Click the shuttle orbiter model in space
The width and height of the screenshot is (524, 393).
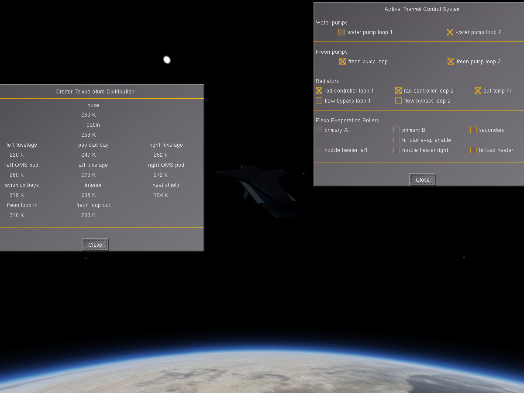(x=259, y=190)
